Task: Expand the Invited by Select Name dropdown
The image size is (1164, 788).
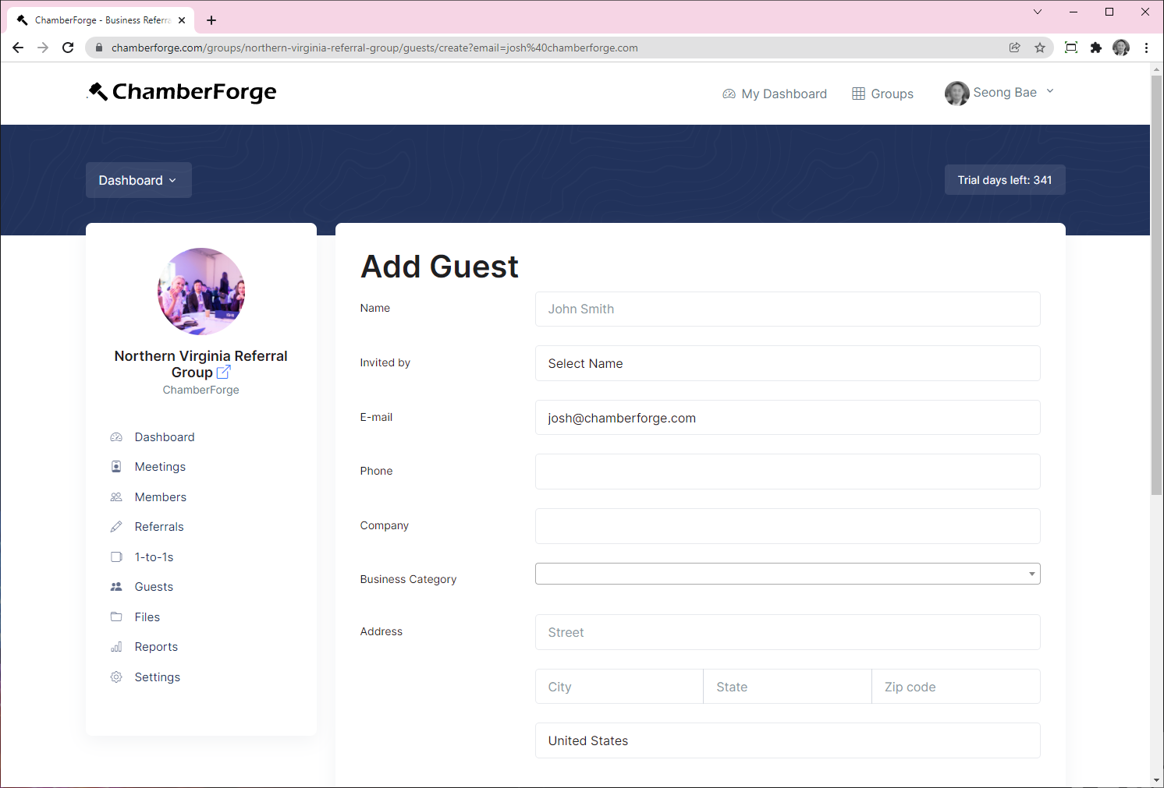Action: point(787,363)
